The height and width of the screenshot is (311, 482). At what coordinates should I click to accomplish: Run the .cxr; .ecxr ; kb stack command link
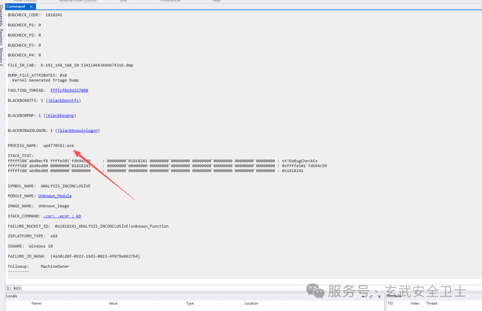pyautogui.click(x=62, y=216)
